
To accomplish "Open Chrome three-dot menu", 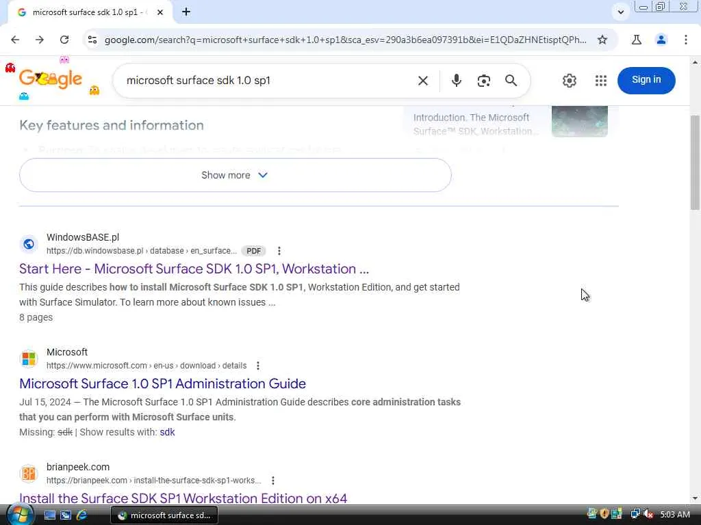I will (685, 40).
